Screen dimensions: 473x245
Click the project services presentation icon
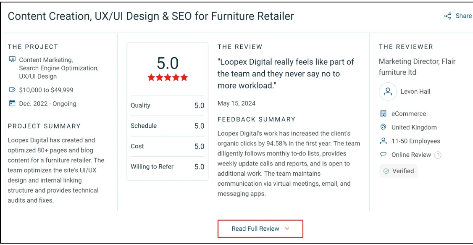click(12, 59)
